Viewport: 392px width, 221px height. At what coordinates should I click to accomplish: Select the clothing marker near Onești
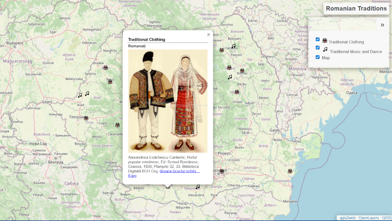click(237, 92)
